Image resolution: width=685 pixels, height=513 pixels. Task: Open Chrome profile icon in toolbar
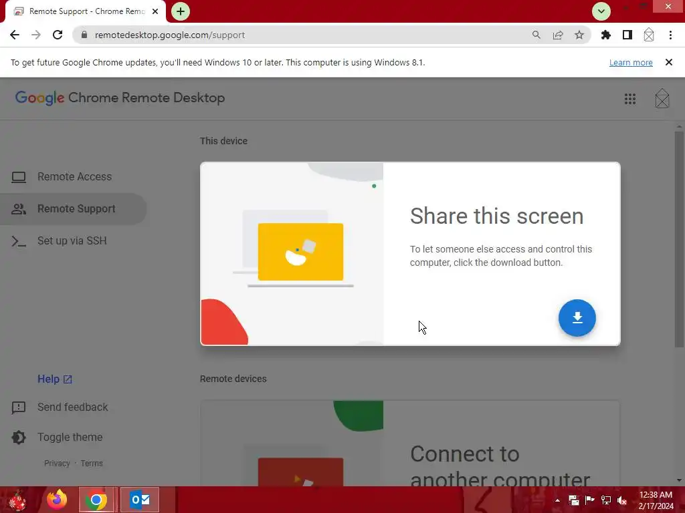coord(649,35)
